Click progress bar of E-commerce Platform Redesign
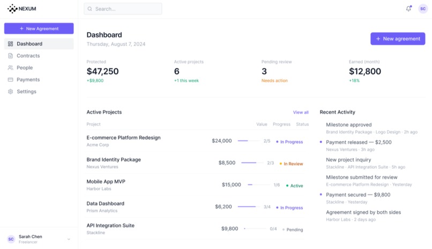The image size is (432, 249). 249,141
